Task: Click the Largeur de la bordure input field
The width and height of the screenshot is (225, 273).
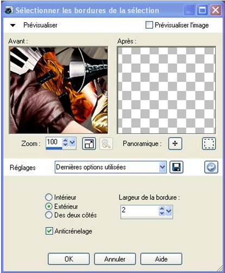Action: tap(140, 210)
